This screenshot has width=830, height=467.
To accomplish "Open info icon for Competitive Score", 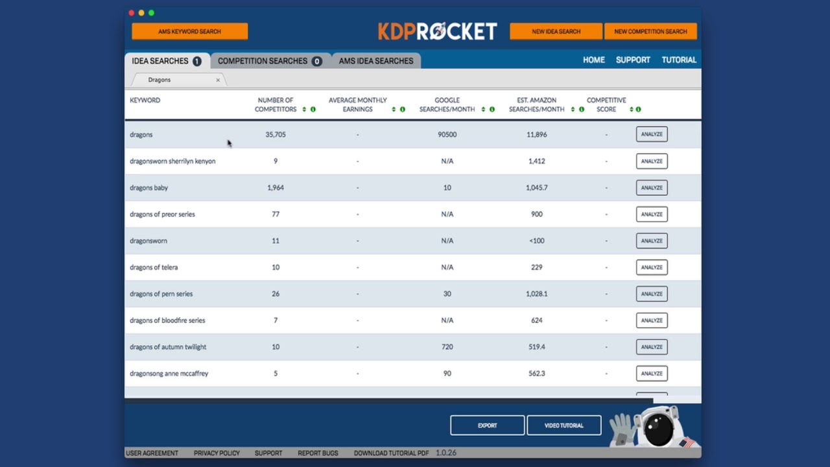I will tap(639, 110).
